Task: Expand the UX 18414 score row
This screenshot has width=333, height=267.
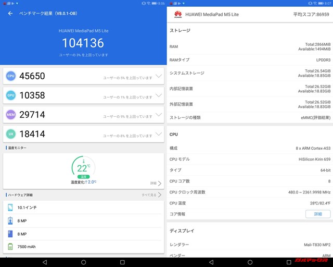Action: point(159,134)
